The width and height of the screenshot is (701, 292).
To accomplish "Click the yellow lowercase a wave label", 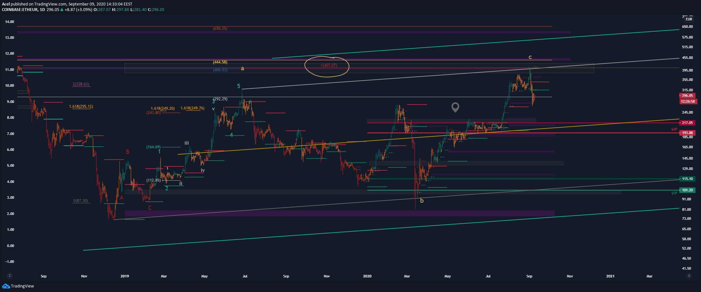I will 242,69.
